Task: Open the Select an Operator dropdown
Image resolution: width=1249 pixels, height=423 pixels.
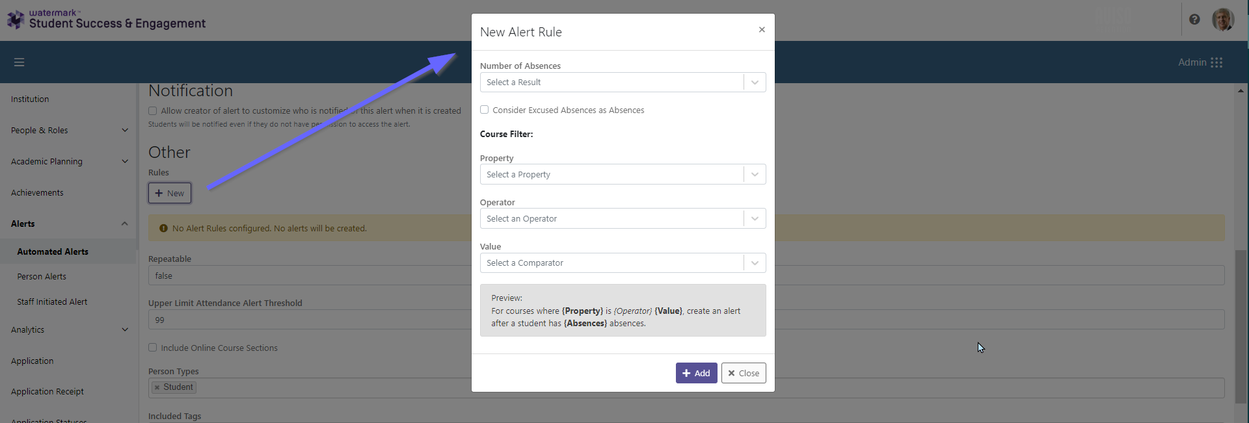Action: point(623,219)
